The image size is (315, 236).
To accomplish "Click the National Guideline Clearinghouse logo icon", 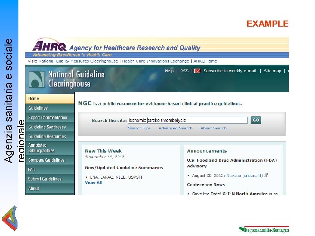I will 37,80.
